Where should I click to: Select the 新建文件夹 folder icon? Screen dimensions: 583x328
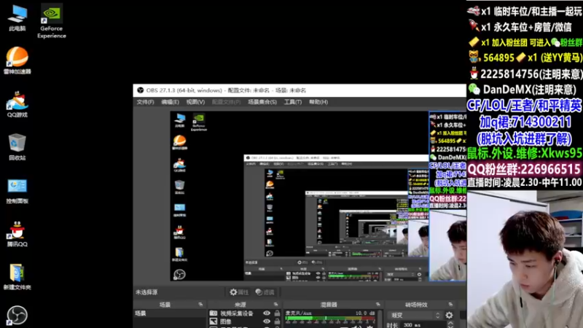pos(17,277)
